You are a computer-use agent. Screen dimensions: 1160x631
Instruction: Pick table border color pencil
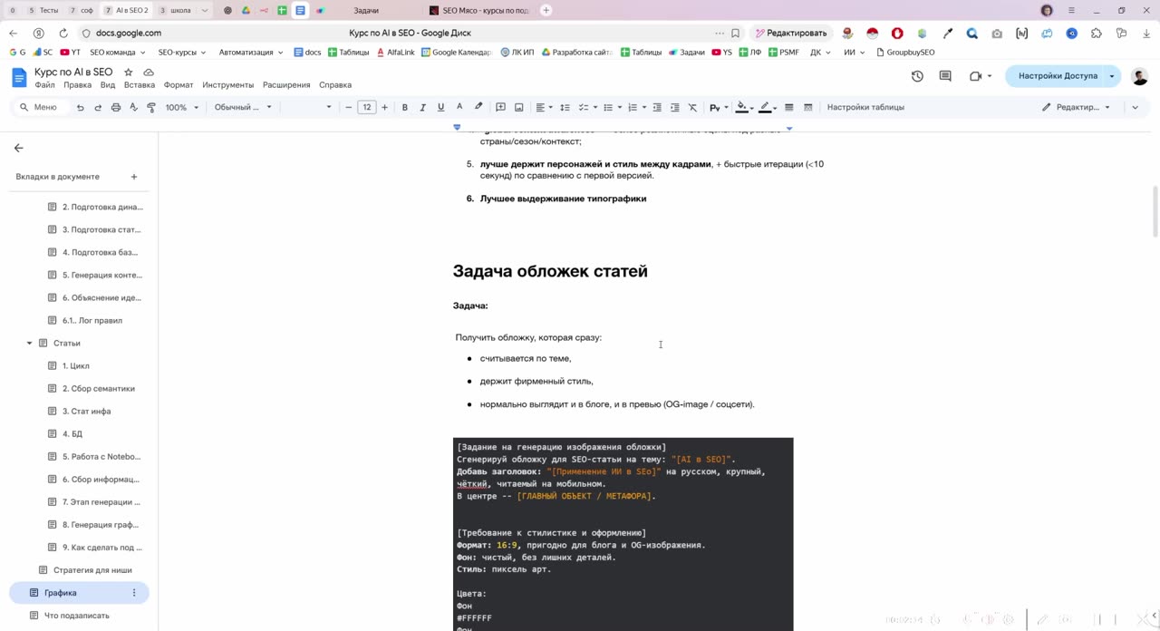pos(766,107)
